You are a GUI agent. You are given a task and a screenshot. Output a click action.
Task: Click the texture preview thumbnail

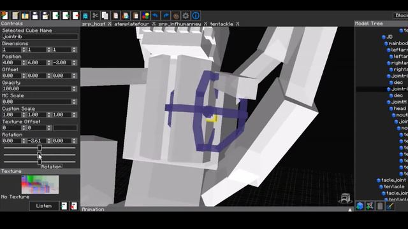[x=40, y=184]
